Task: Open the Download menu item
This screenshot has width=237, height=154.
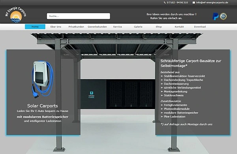Action: click(x=200, y=27)
